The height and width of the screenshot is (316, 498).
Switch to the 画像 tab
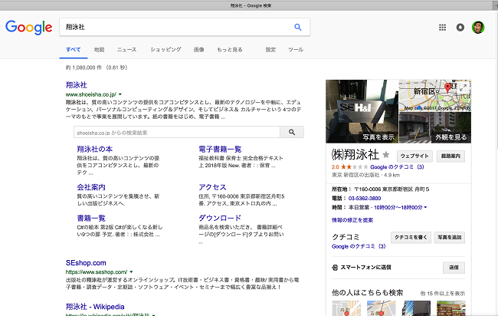pos(199,50)
